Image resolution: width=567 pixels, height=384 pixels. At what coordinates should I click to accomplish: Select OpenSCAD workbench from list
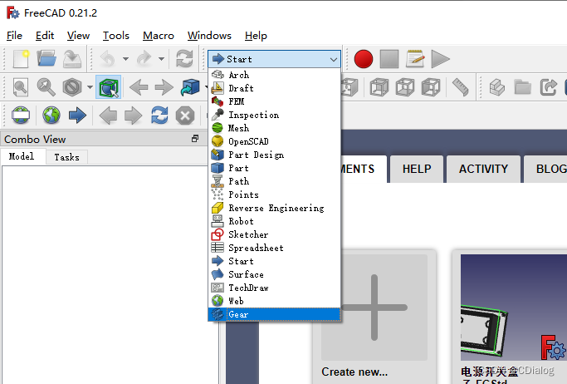274,141
